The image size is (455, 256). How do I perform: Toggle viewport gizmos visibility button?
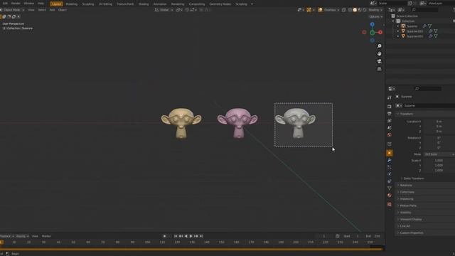coord(309,10)
